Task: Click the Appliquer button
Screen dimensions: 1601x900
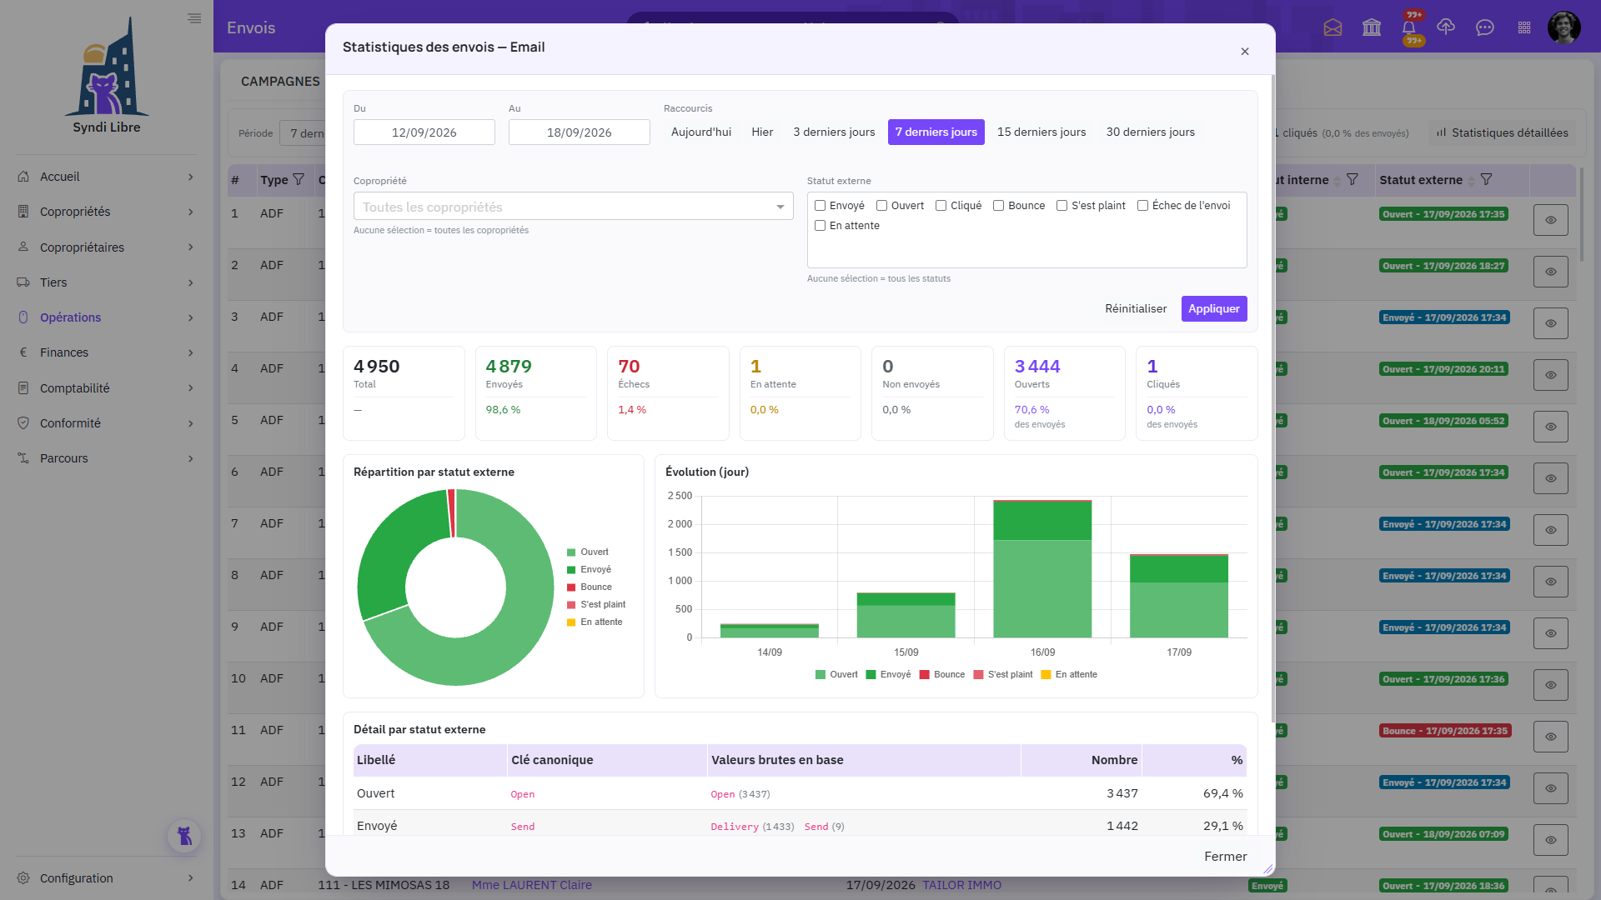Action: (x=1214, y=309)
